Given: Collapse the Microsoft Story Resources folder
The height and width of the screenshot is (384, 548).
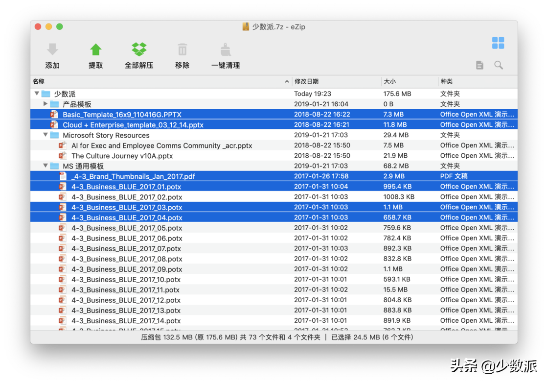Looking at the screenshot, I should point(45,135).
